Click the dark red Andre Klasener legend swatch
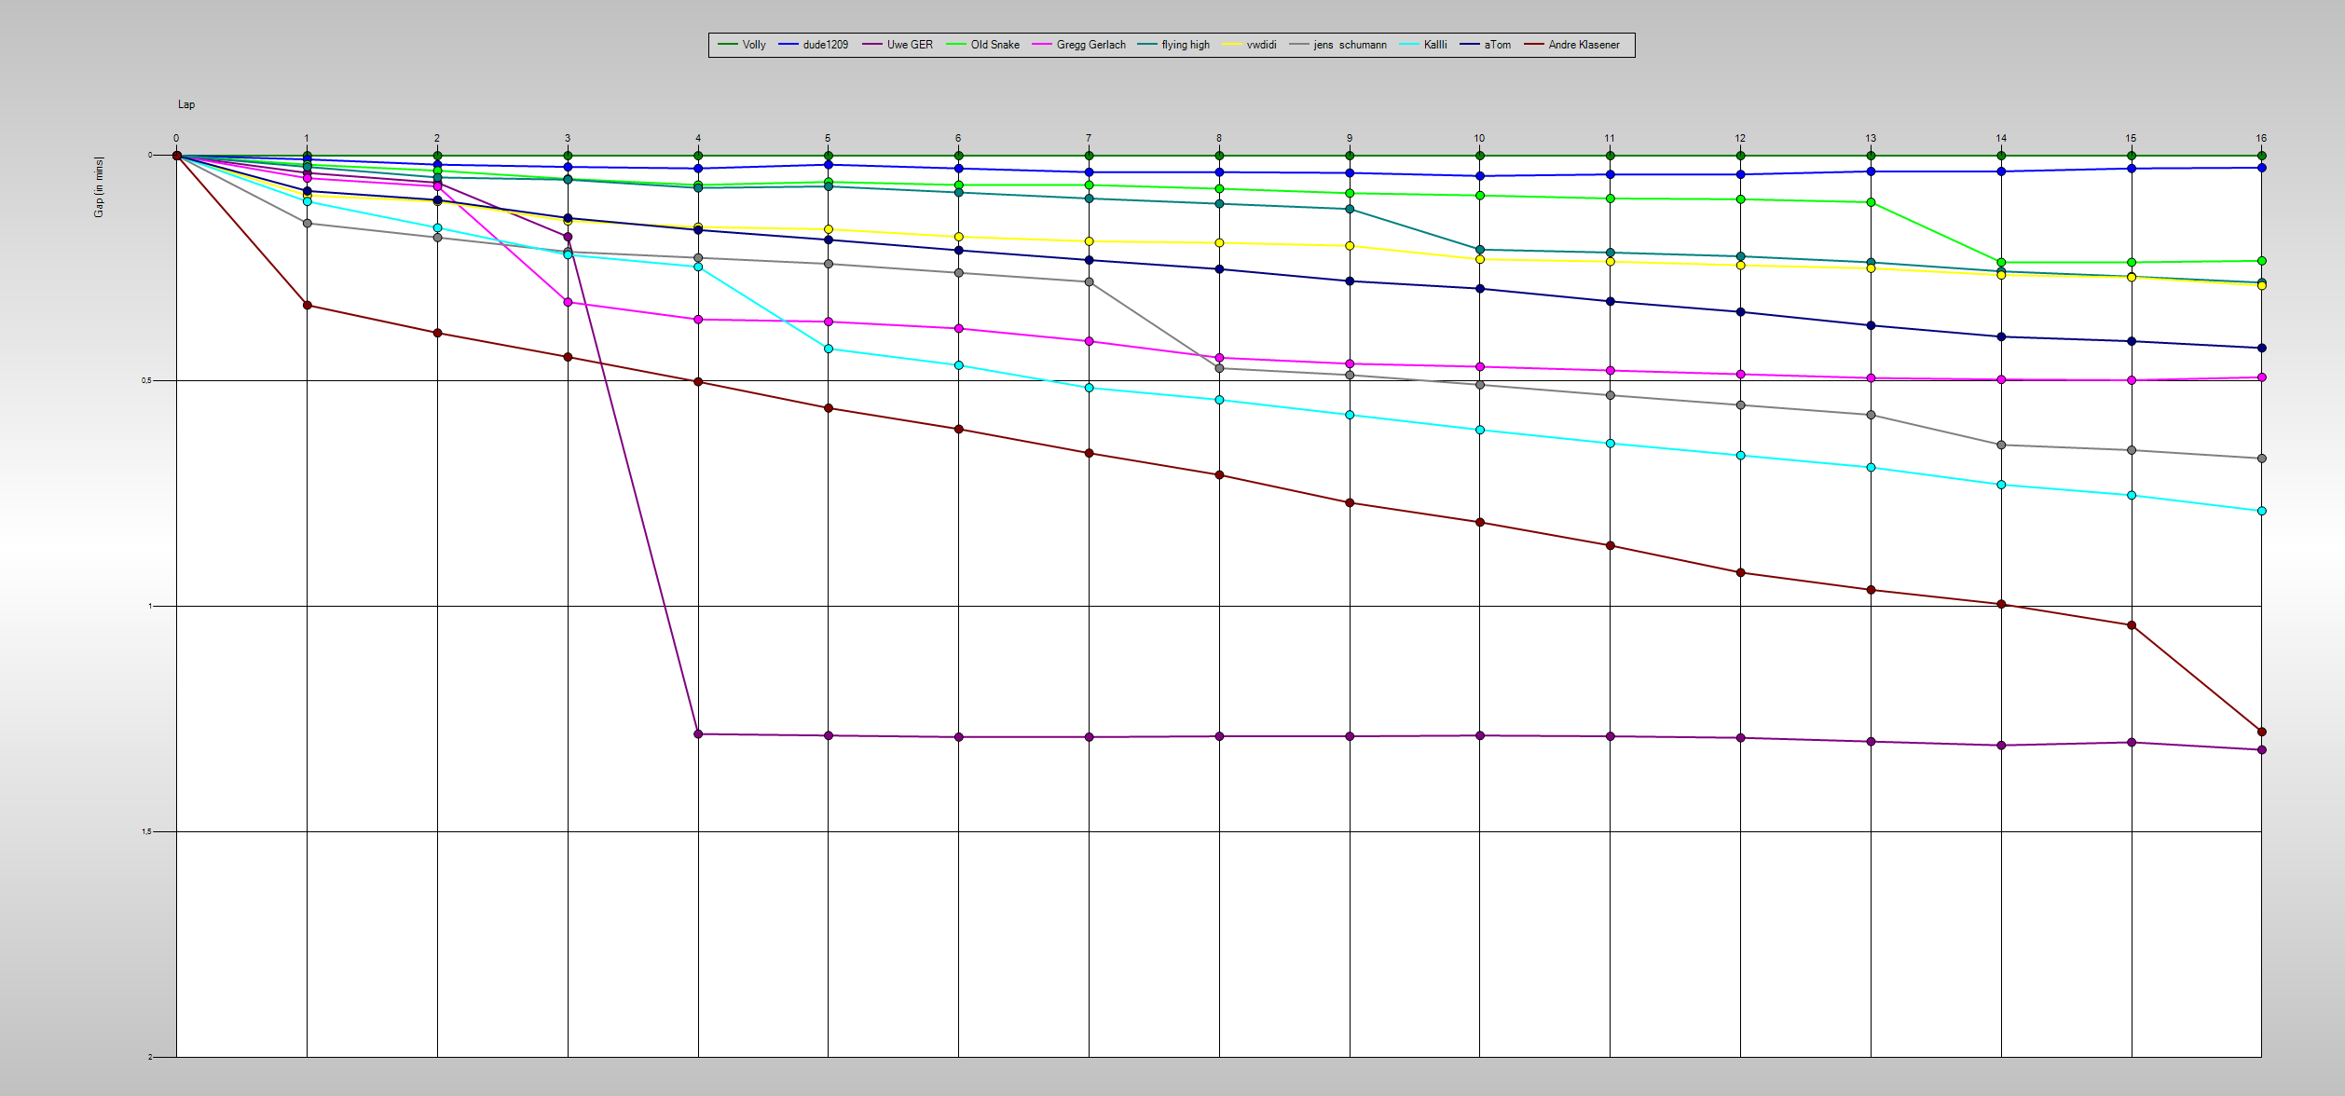 1534,45
